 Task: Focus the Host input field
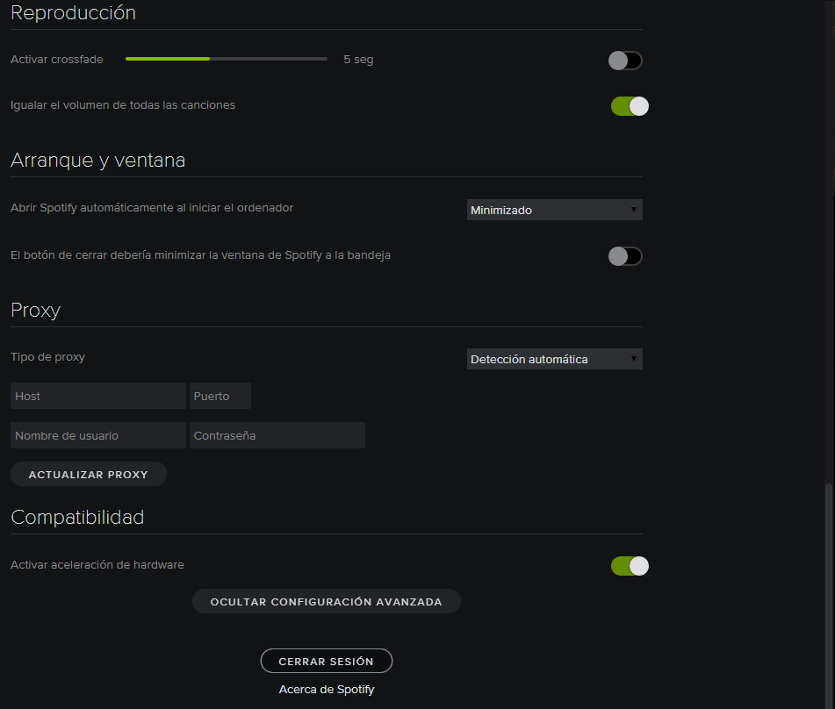click(x=97, y=396)
